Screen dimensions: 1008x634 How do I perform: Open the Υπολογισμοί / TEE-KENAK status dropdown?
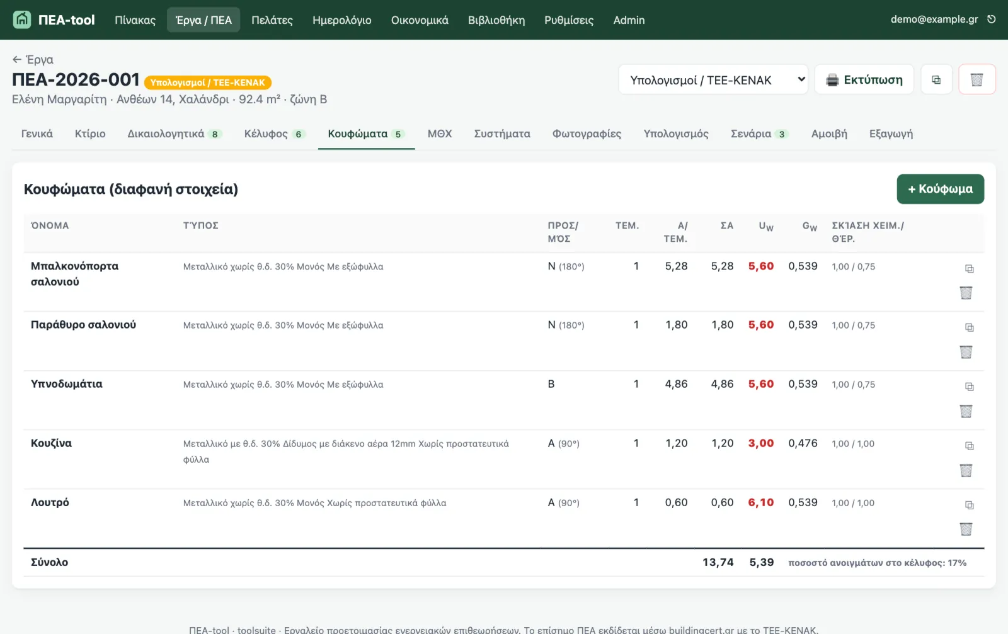pyautogui.click(x=713, y=80)
